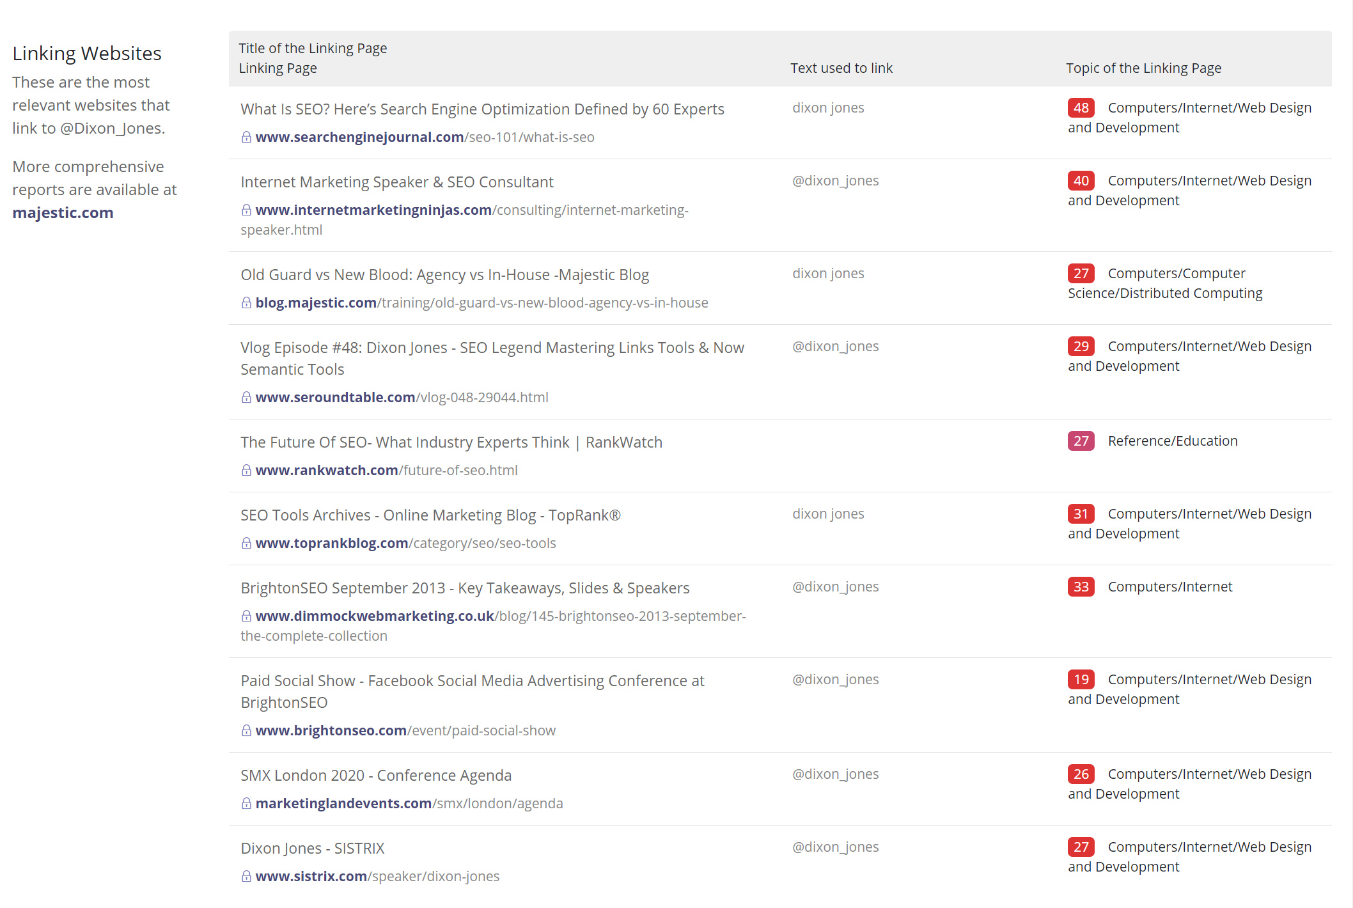Open sistrix.com speaker dixon-jones link

click(377, 876)
